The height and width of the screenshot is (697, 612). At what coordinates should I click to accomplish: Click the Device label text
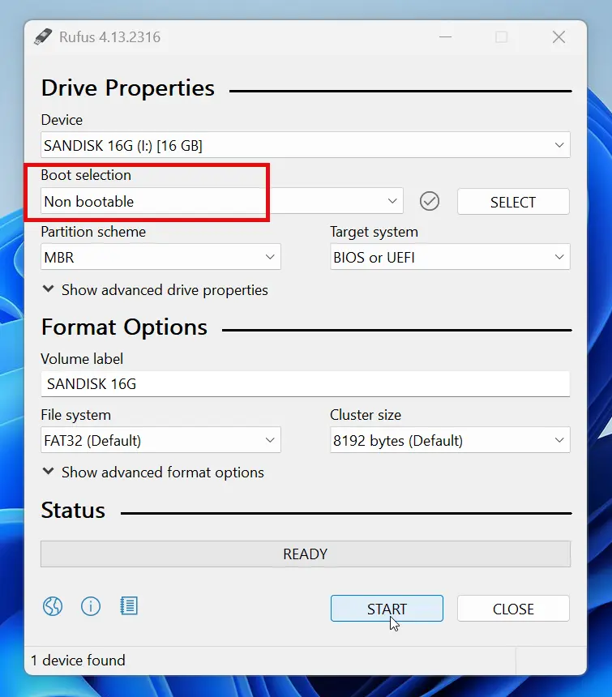pyautogui.click(x=62, y=120)
